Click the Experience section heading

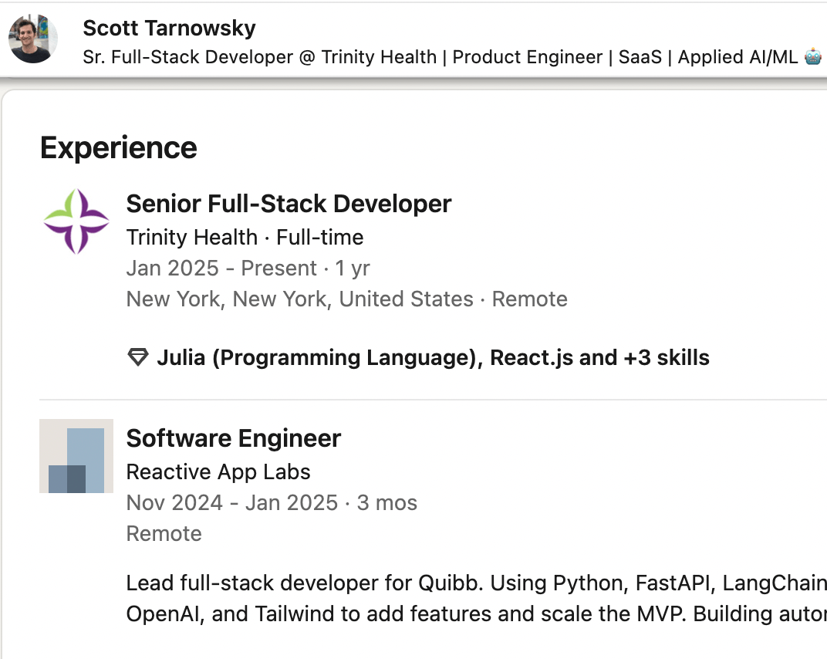[119, 147]
